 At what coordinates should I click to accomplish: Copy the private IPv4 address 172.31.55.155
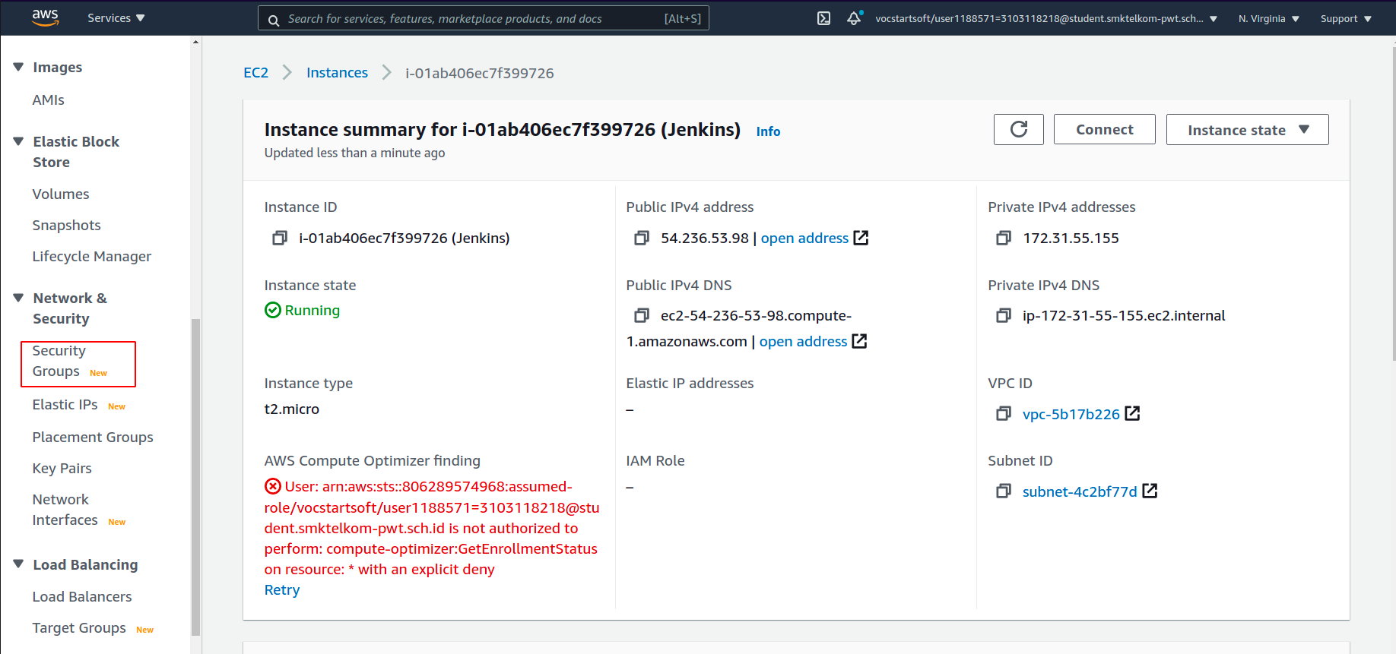pyautogui.click(x=1004, y=239)
